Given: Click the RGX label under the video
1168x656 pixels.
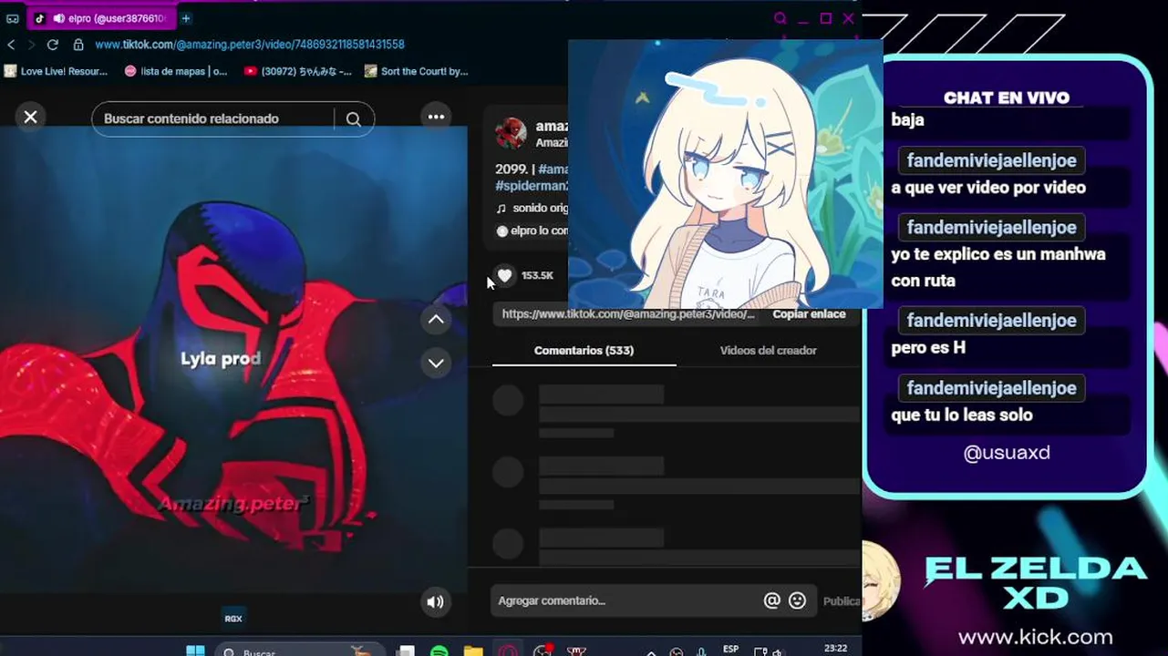Looking at the screenshot, I should [x=233, y=619].
